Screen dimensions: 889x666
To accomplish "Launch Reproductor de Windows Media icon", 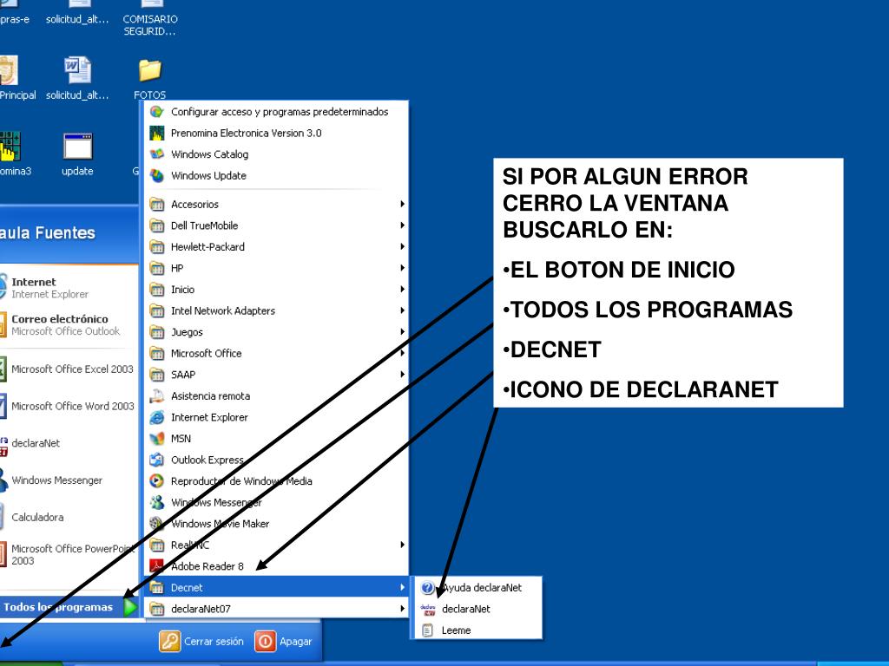I will [x=157, y=480].
